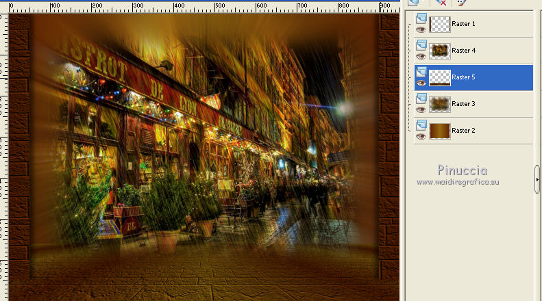This screenshot has height=301, width=542.
Task: Toggle the Raster 2 layer eye icon
Action: click(421, 136)
